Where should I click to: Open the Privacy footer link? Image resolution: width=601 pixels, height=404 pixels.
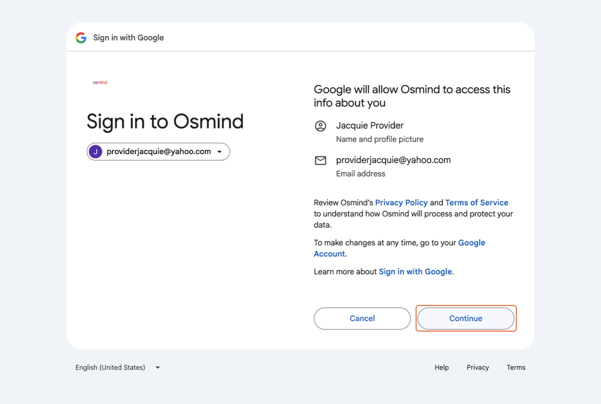(x=477, y=368)
